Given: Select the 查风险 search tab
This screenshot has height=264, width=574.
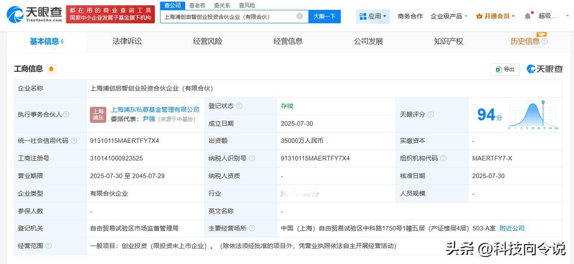Looking at the screenshot, I should (247, 5).
